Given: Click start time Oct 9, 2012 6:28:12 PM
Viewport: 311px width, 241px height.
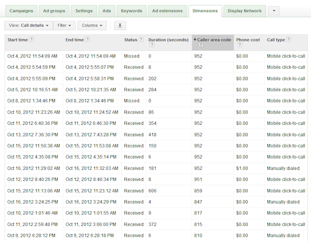Looking at the screenshot, I should pyautogui.click(x=31, y=236).
